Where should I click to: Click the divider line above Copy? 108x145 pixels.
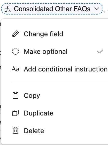60,82
